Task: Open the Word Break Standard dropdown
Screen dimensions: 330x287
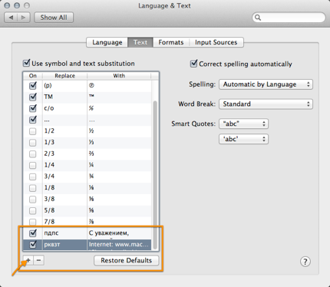Action: [x=266, y=104]
